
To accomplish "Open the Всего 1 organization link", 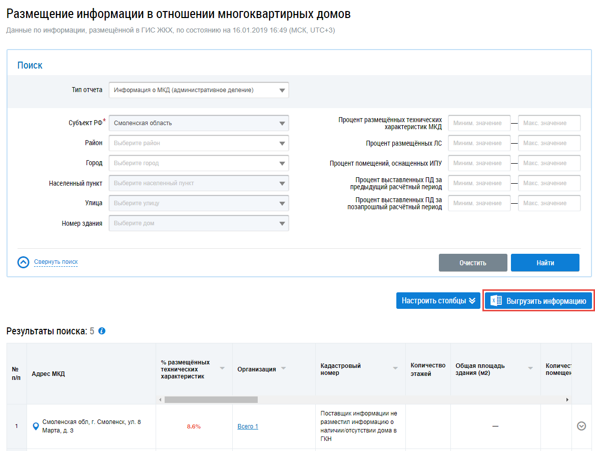I will click(x=248, y=426).
